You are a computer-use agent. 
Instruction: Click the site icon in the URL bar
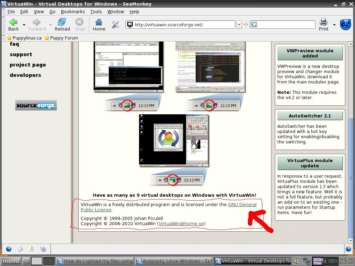point(130,25)
